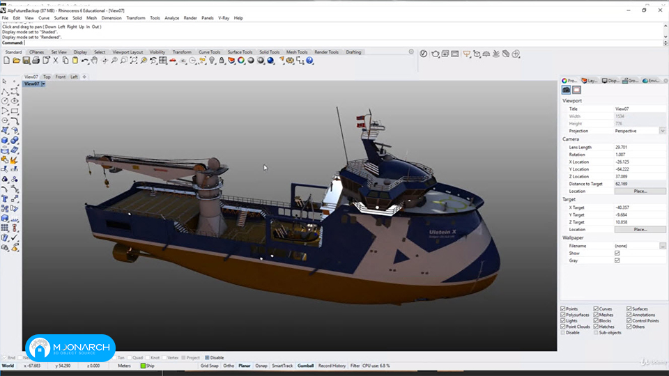Click the red car Set View icon
The image size is (669, 376).
tap(173, 61)
